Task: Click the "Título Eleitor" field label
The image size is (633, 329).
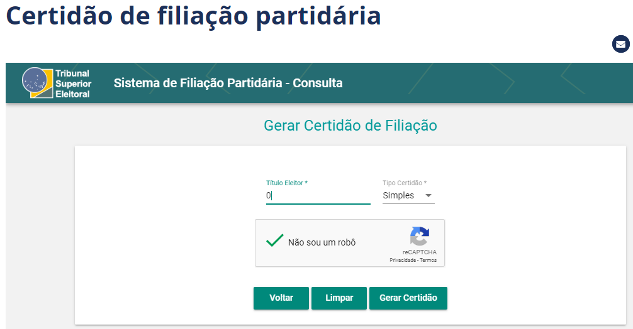Action: [286, 183]
